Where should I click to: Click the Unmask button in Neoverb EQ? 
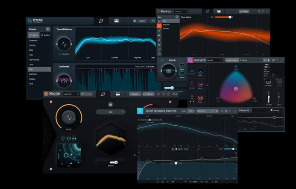[275, 110]
